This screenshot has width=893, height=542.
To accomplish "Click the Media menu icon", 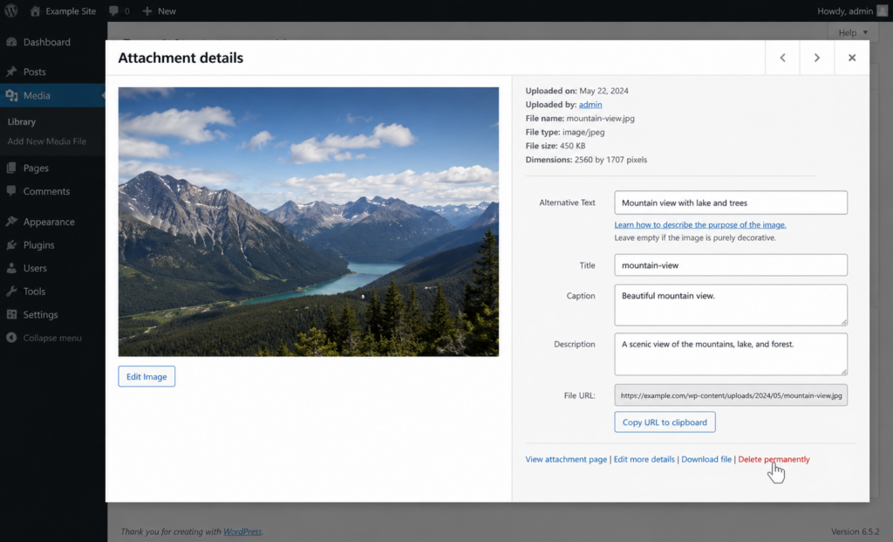I will pyautogui.click(x=11, y=95).
